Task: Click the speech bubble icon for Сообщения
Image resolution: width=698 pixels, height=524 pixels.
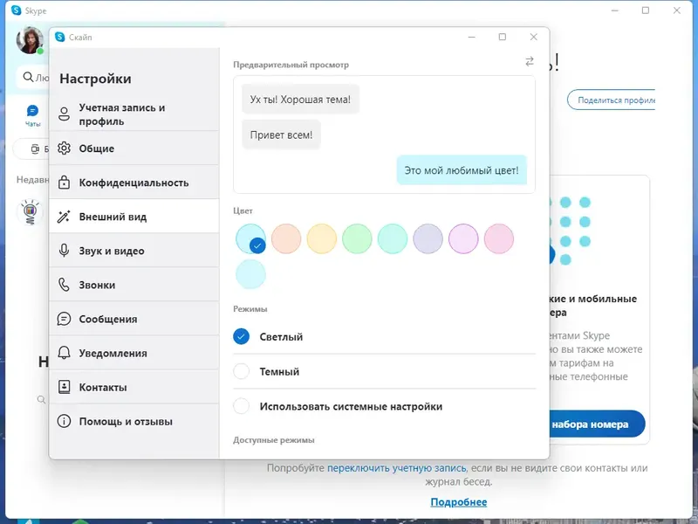Action: point(65,318)
